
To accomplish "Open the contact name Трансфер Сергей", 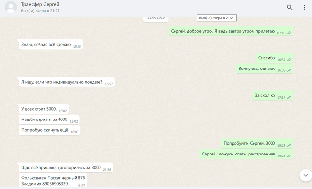I will click(x=40, y=4).
